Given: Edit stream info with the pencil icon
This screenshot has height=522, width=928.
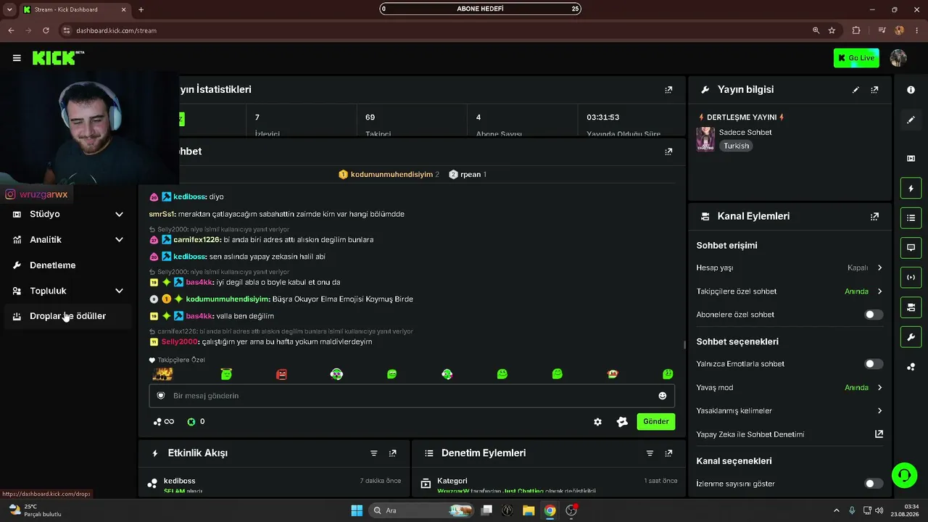Looking at the screenshot, I should coord(855,90).
